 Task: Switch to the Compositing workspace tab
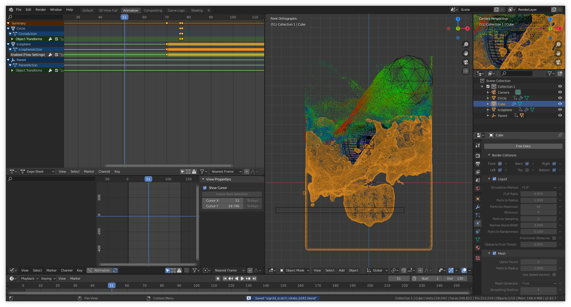tap(153, 10)
